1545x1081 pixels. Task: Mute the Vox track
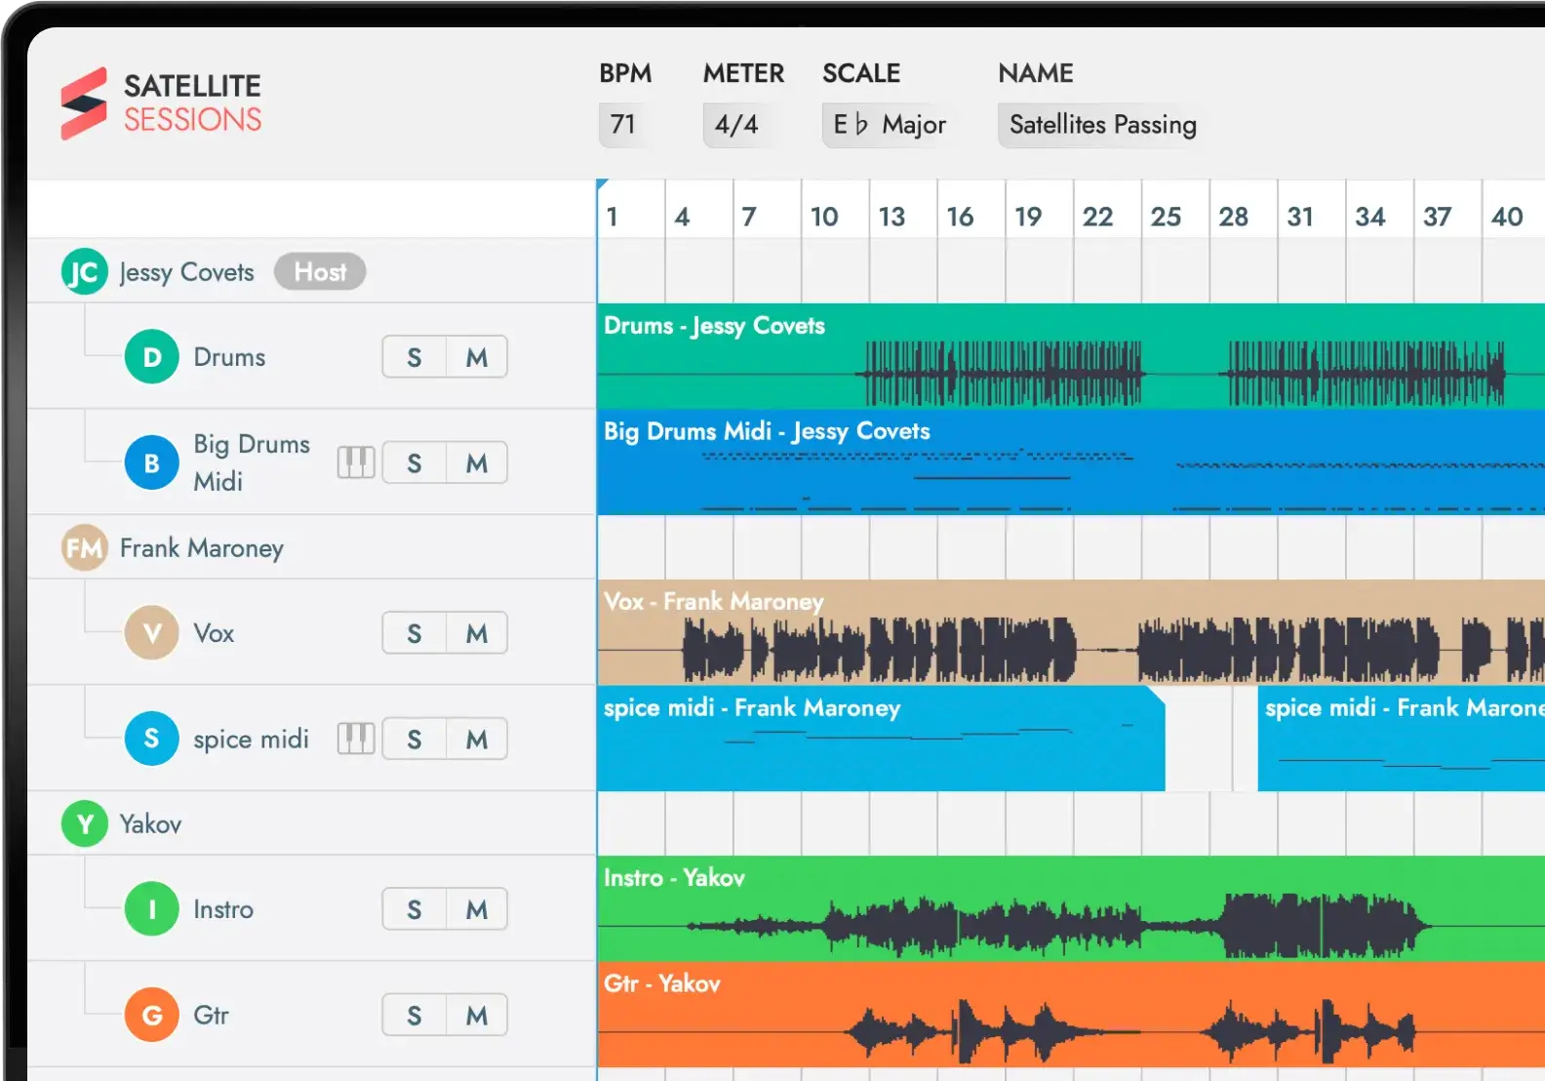(476, 633)
